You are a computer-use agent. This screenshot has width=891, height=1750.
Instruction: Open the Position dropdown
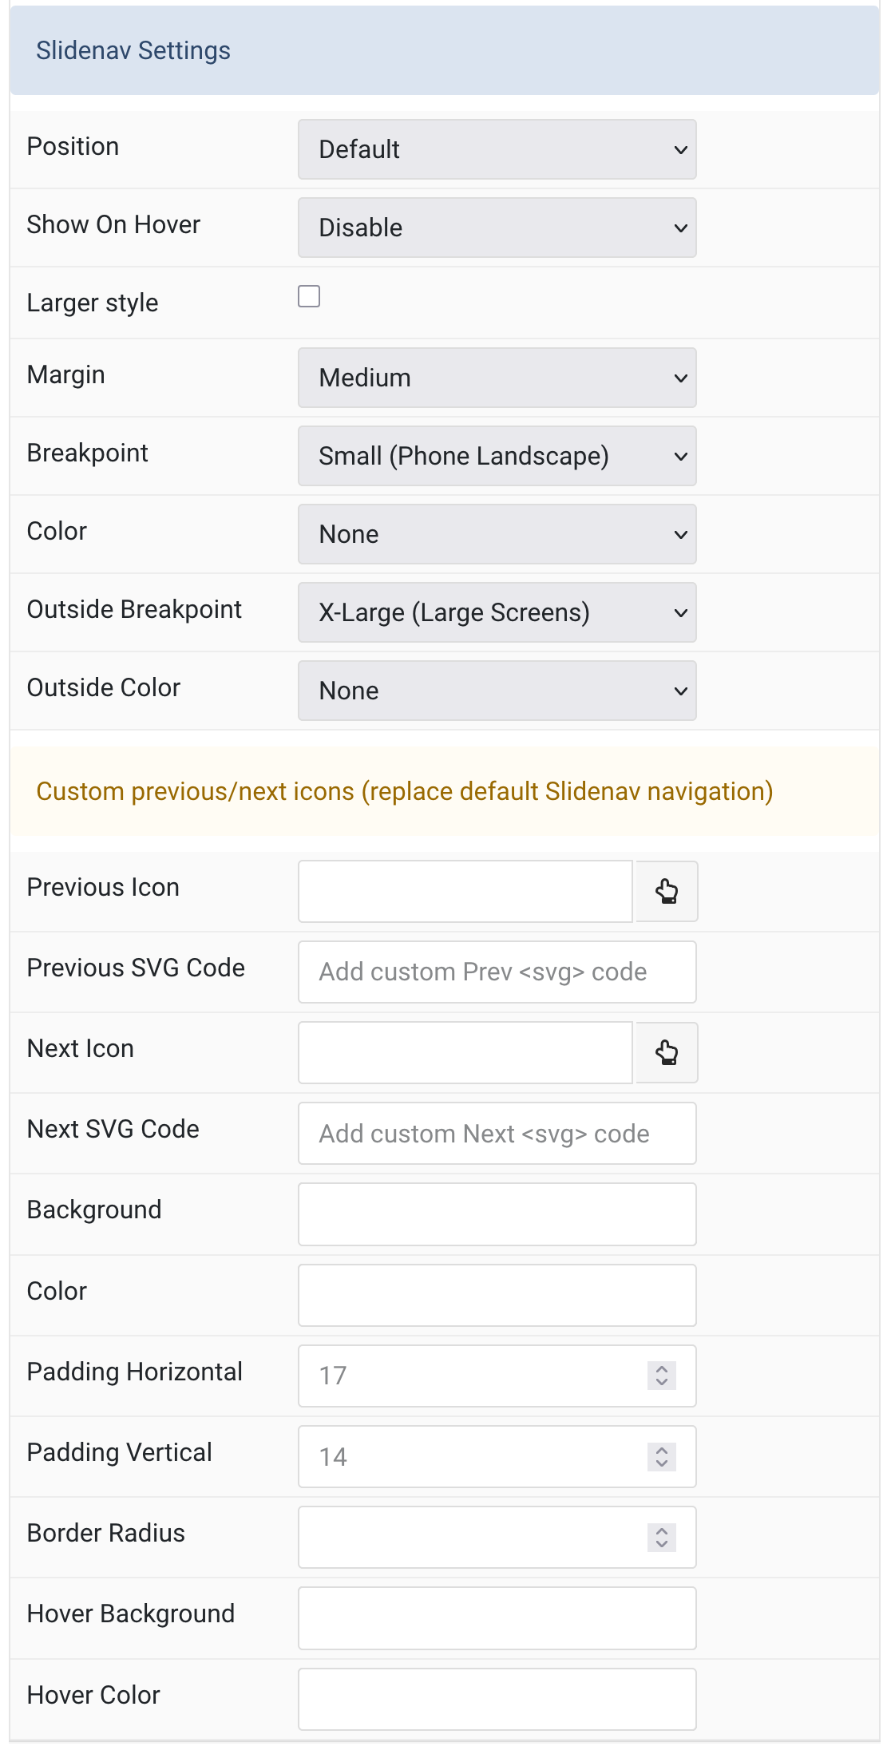pos(497,149)
